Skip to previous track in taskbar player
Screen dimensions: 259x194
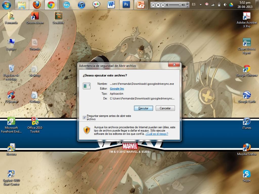coord(153,5)
